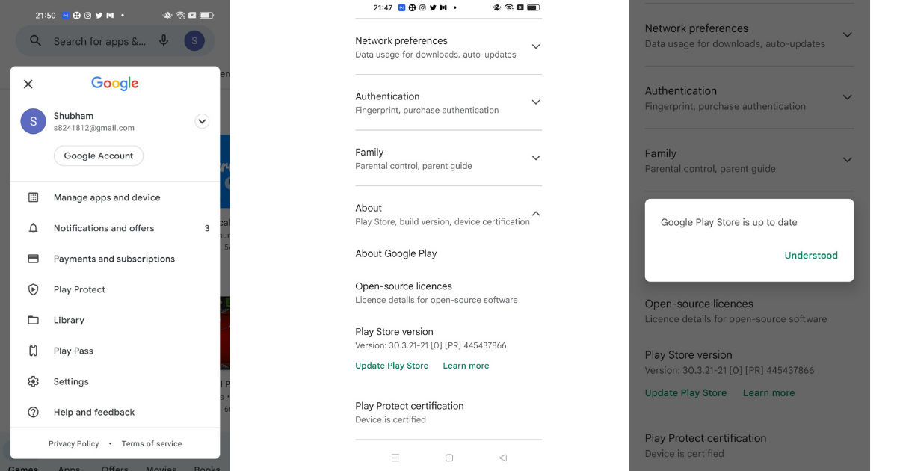Tap Play Store version text in middle screen
897x471 pixels.
pyautogui.click(x=394, y=332)
